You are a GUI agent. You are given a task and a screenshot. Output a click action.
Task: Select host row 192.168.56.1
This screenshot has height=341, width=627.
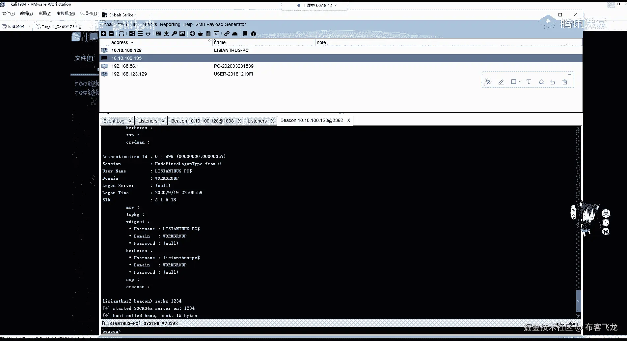341,66
